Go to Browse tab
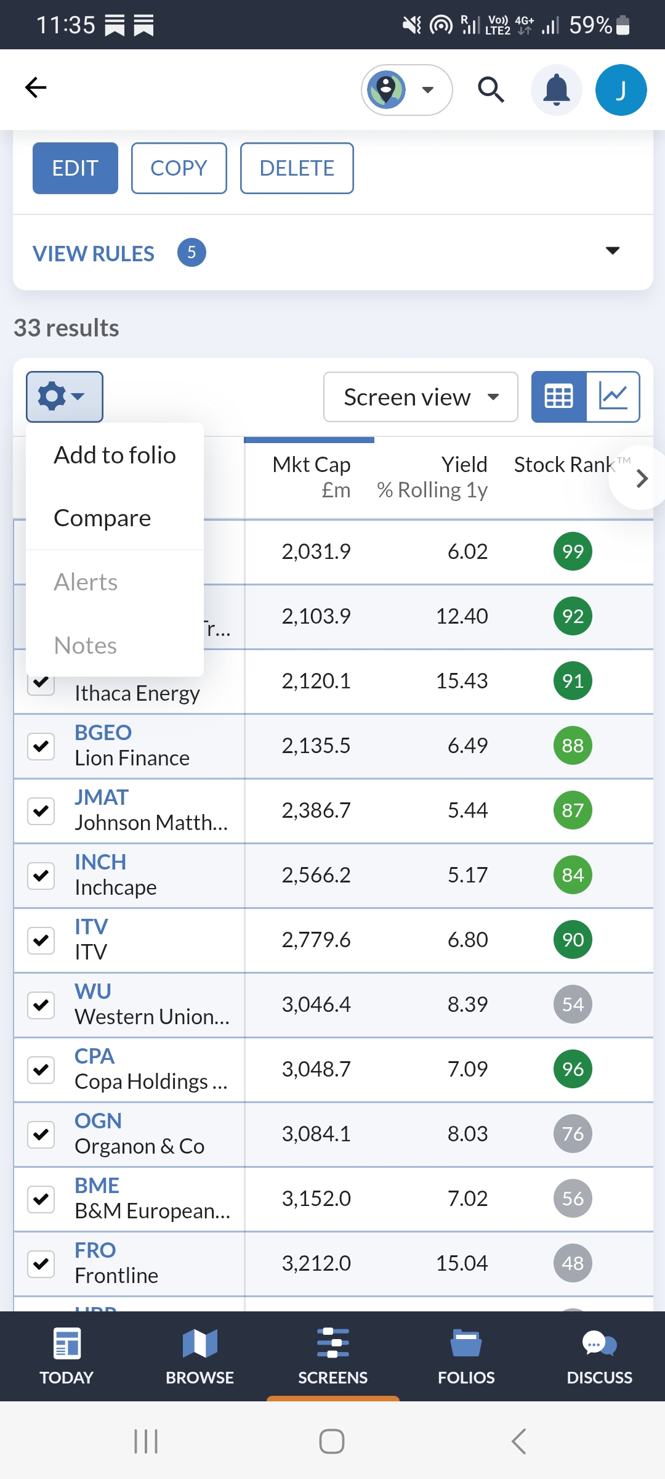Viewport: 665px width, 1479px height. [x=199, y=1356]
